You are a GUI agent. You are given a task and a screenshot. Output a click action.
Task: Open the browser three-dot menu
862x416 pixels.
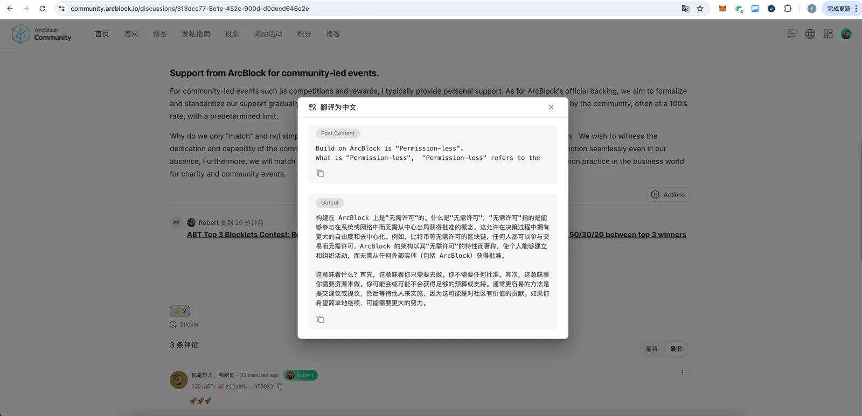click(856, 9)
